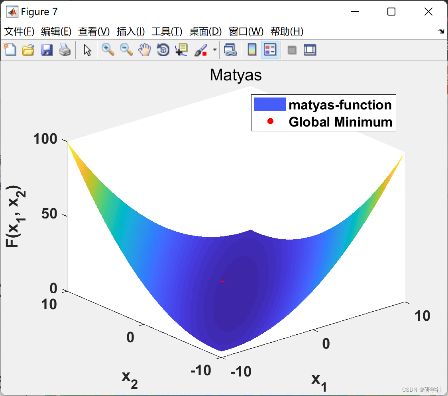Click the Show Plot Tools and dock icon
This screenshot has width=448, height=396.
[x=310, y=50]
